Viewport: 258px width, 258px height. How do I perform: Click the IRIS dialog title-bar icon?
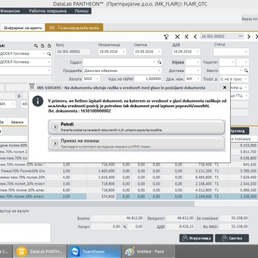tap(32, 86)
